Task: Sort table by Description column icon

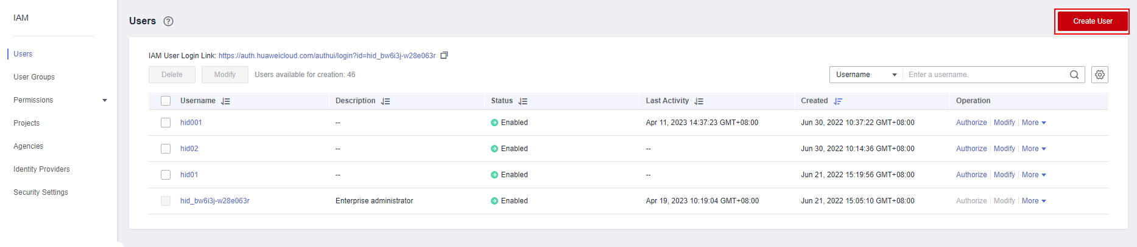Action: pos(385,101)
